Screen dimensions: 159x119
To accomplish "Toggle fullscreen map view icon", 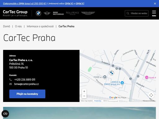I will pos(151,95).
